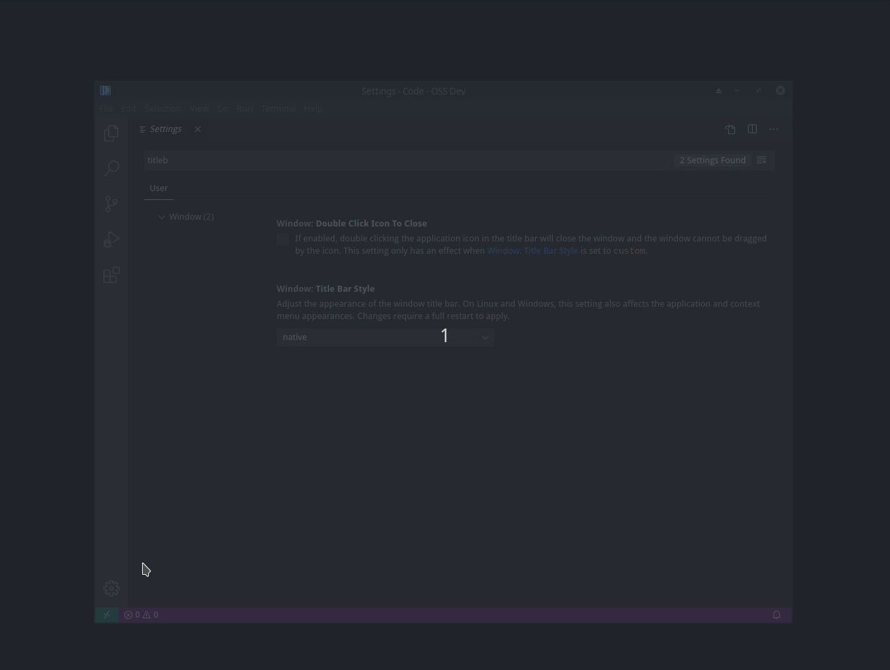Clear the settings search filter

coord(761,160)
